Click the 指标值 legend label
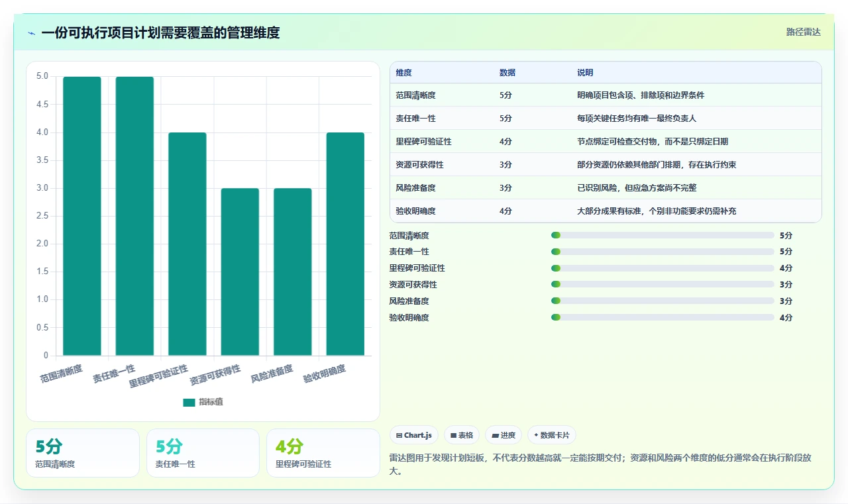 [211, 402]
